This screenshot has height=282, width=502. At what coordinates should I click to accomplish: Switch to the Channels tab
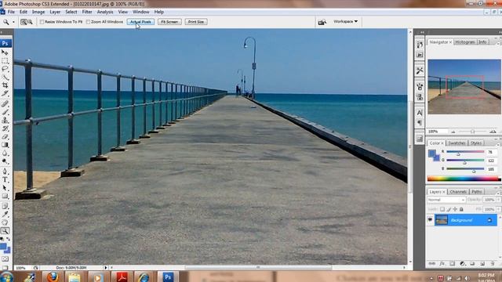coord(458,192)
